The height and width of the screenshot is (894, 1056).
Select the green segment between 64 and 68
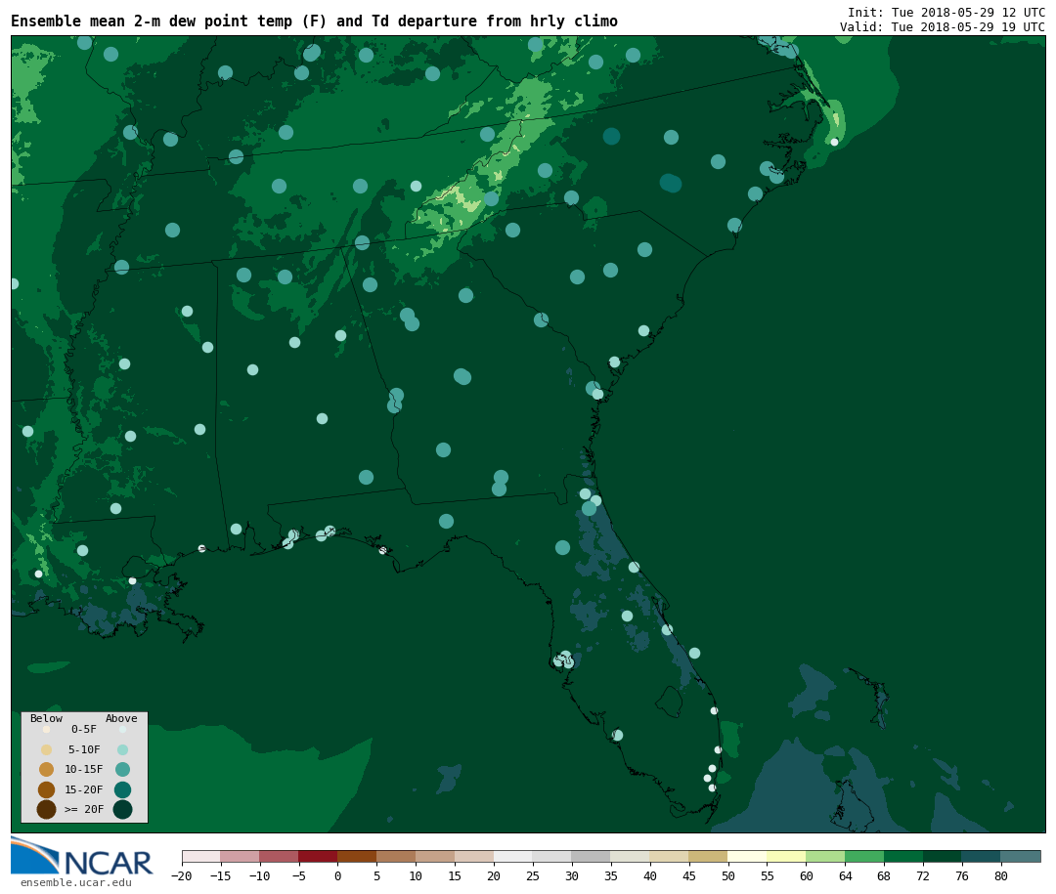865,856
